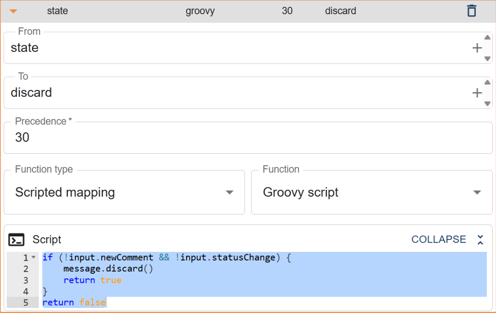
Task: Open the Function type dropdown
Action: 229,192
